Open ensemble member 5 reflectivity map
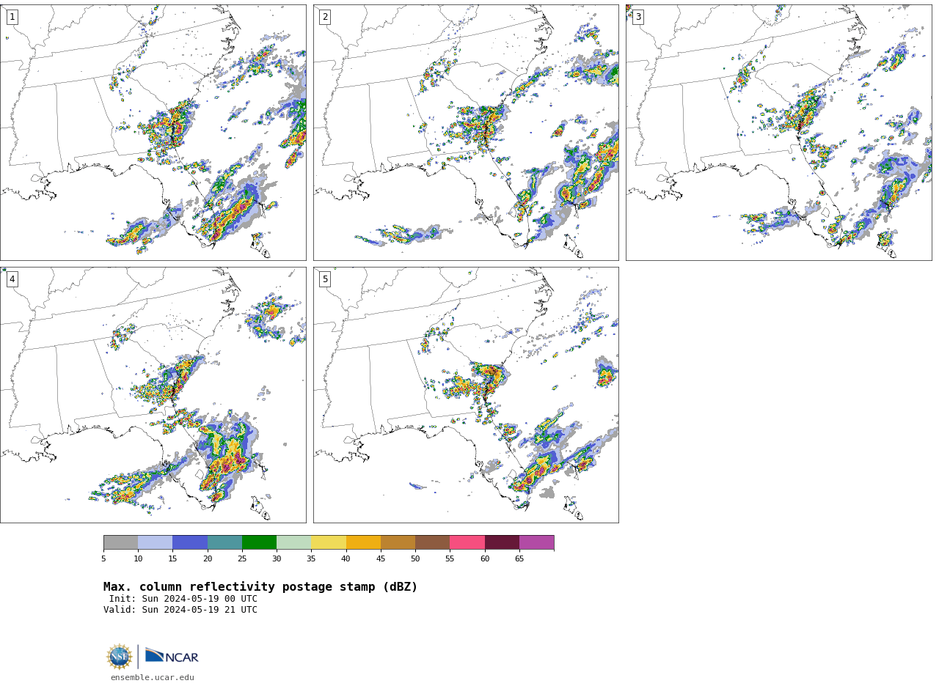 (x=466, y=395)
